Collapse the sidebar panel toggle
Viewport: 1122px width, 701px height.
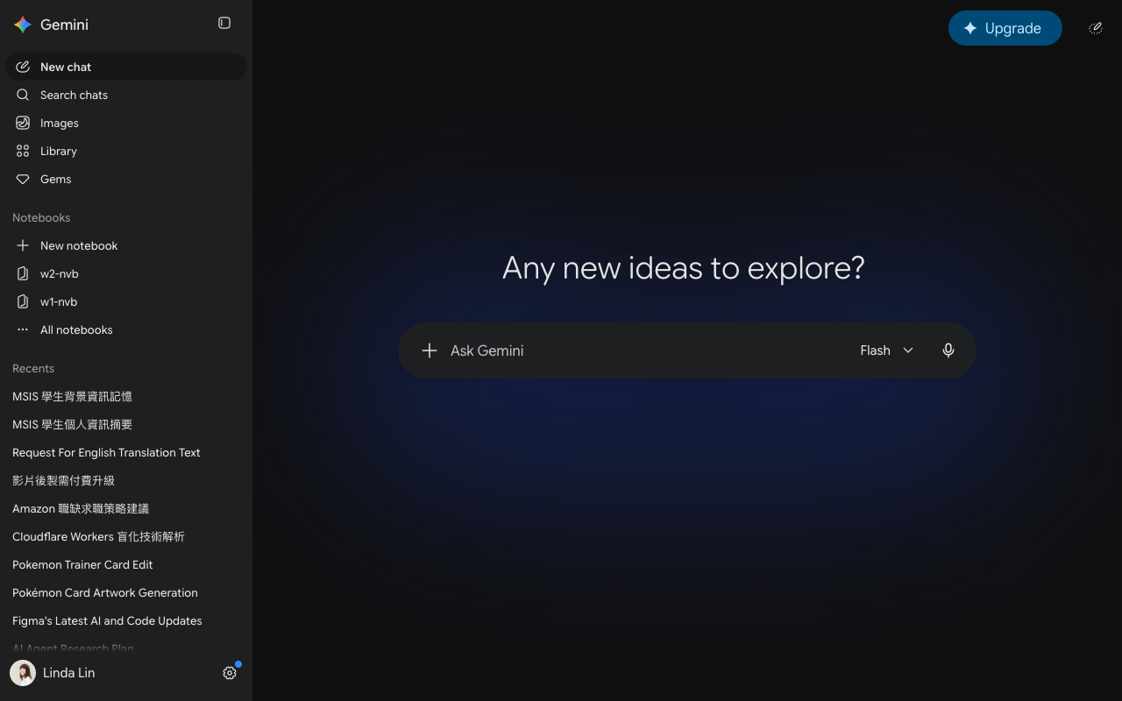pyautogui.click(x=224, y=23)
